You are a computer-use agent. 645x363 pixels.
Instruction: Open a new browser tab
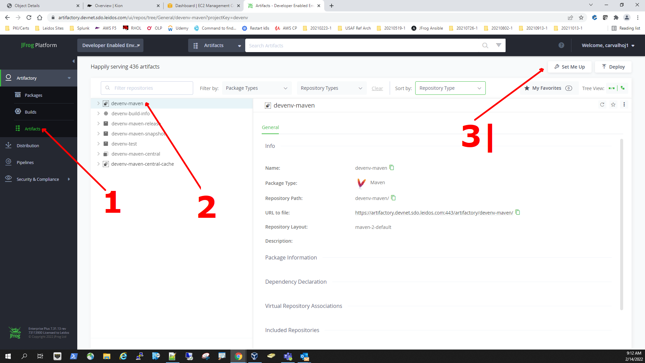(x=332, y=6)
